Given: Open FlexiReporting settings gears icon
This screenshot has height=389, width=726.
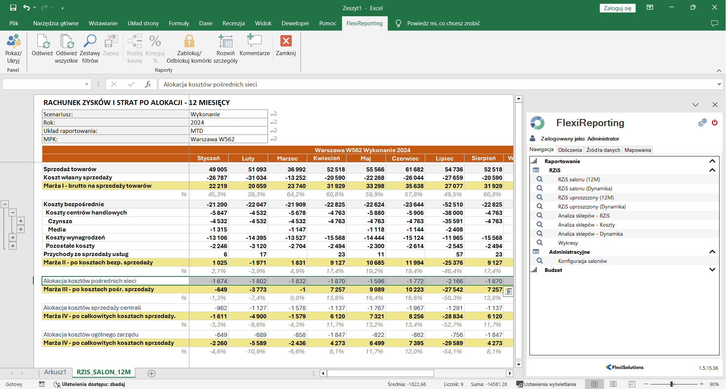Looking at the screenshot, I should pyautogui.click(x=702, y=123).
